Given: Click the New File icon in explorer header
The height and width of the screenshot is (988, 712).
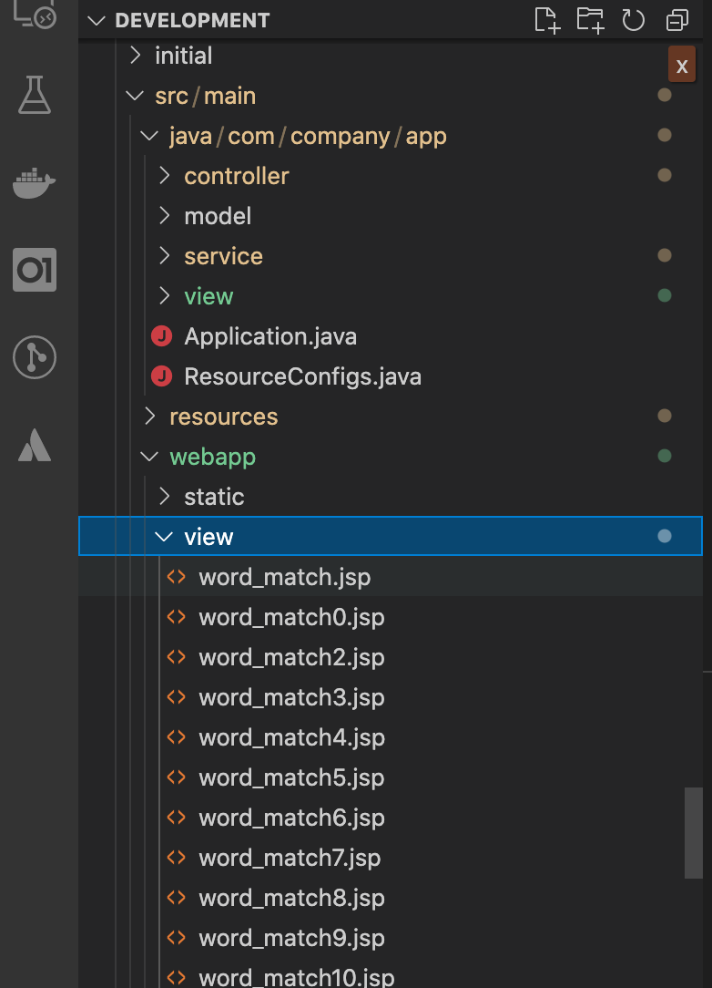Looking at the screenshot, I should [x=546, y=20].
